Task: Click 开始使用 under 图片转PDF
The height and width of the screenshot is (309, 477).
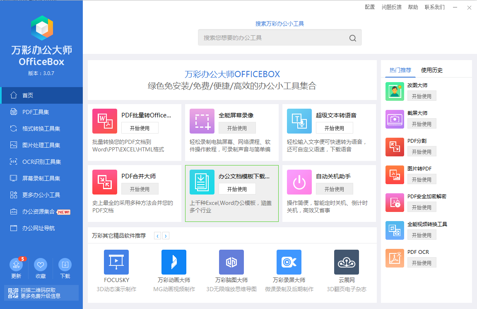Action: 422,180
